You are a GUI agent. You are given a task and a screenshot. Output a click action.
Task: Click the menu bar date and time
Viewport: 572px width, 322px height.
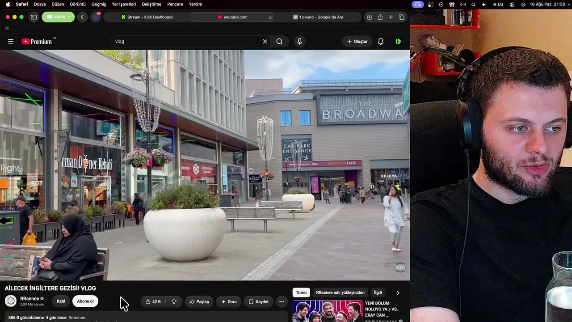[547, 4]
